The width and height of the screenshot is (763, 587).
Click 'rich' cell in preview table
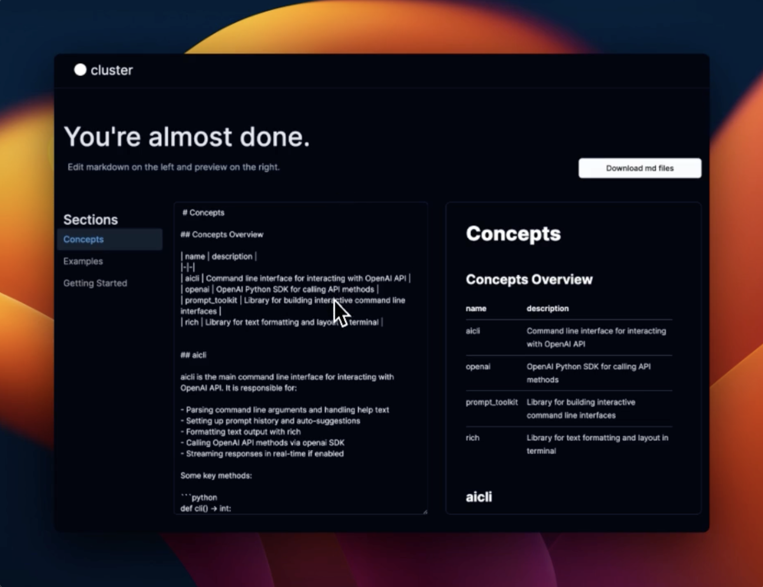click(472, 438)
